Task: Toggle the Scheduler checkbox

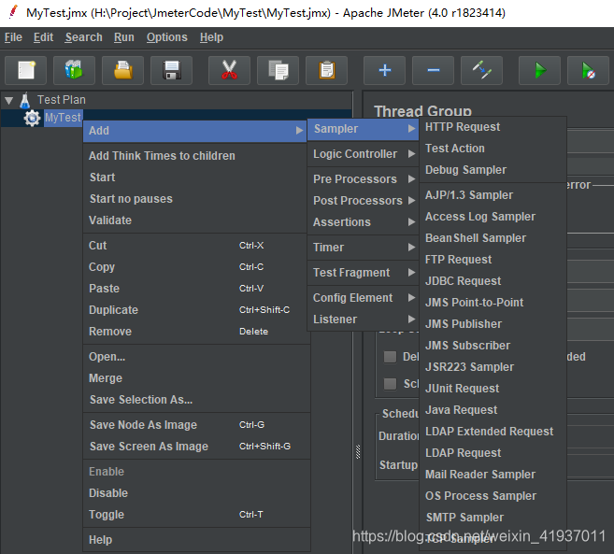Action: coord(390,384)
